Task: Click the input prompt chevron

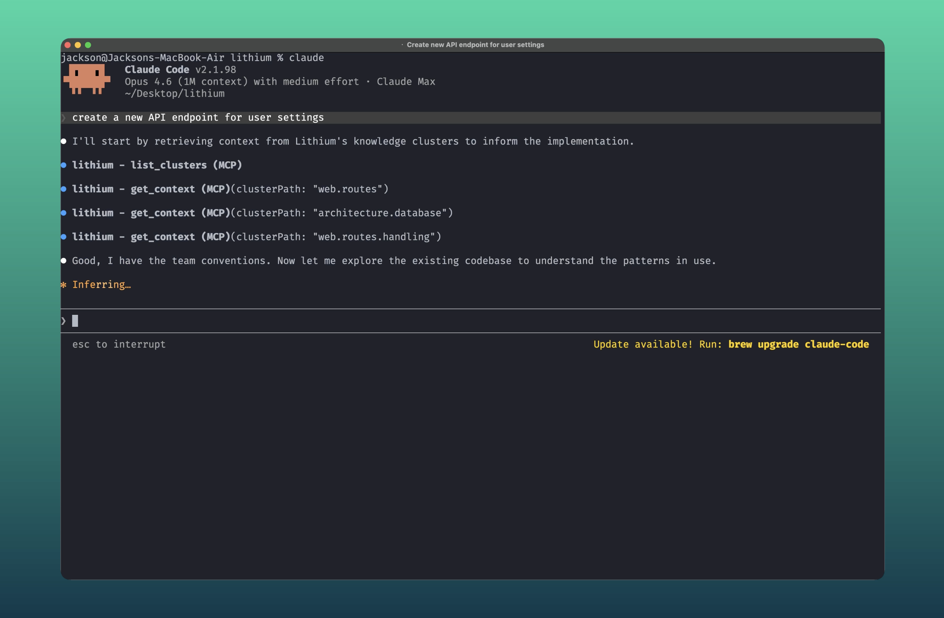Action: point(63,321)
